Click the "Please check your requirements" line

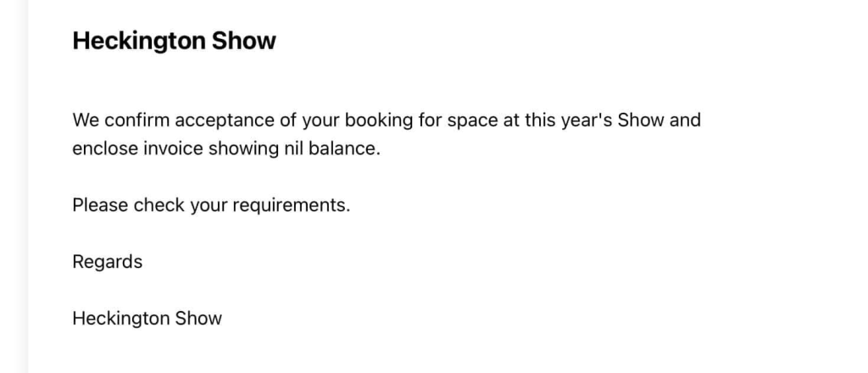coord(211,205)
